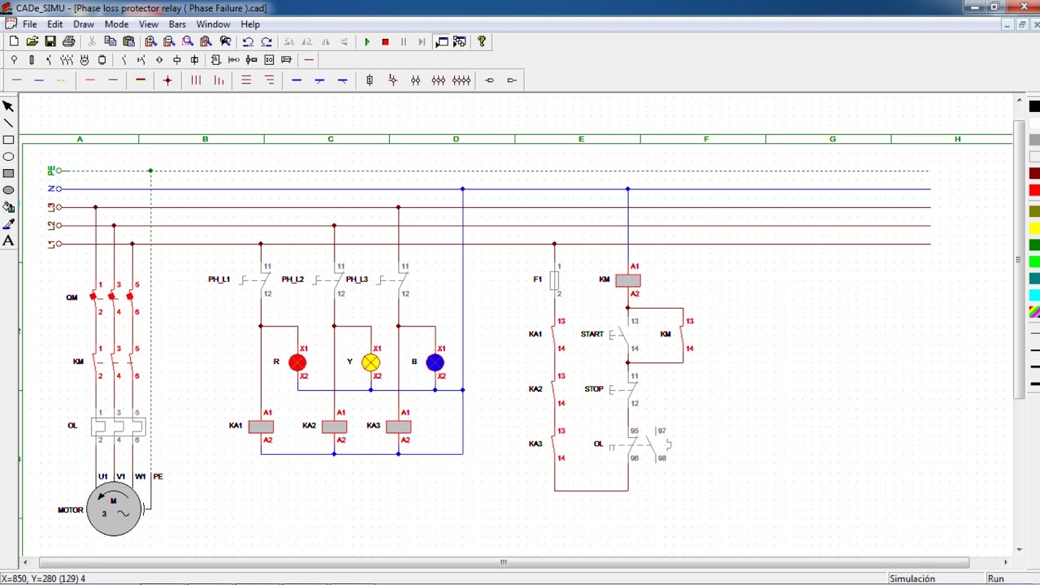This screenshot has height=585, width=1040.
Task: Pick black color swatch
Action: coord(1034,106)
